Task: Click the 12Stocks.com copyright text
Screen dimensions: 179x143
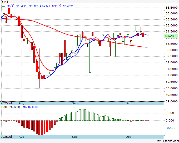Action: coord(168,141)
